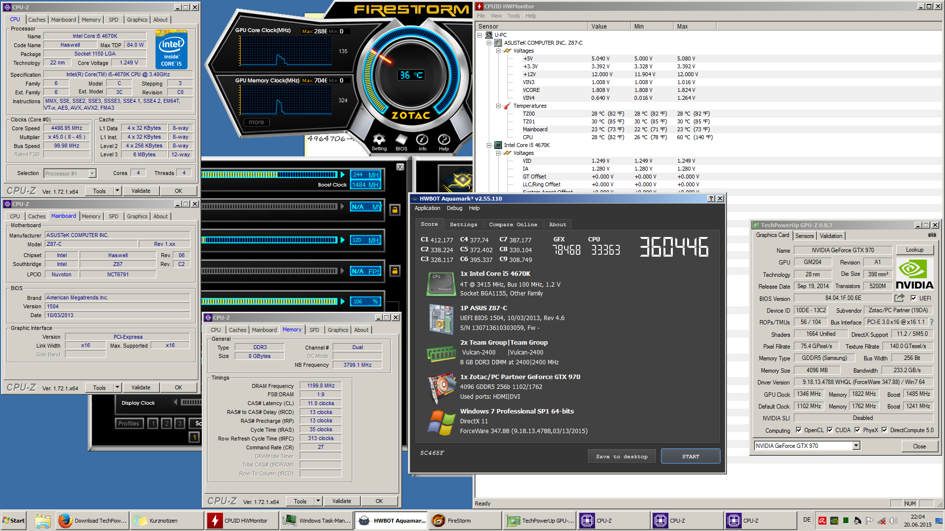
Task: Toggle the CUDA checkbox in GPU-Z
Action: pyautogui.click(x=830, y=430)
